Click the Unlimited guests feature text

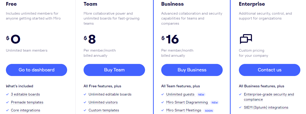pos(180,94)
